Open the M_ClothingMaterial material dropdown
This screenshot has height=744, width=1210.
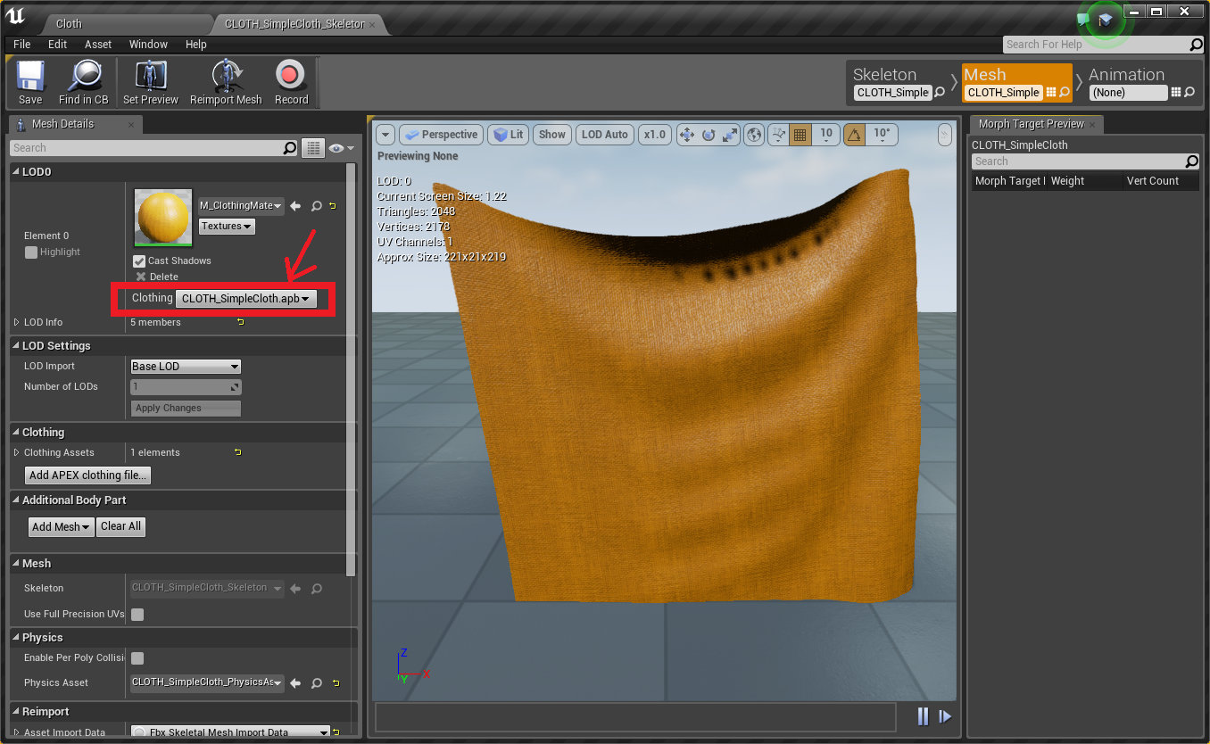(241, 206)
